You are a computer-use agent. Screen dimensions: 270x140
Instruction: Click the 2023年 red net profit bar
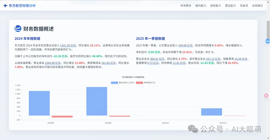(x=62, y=117)
